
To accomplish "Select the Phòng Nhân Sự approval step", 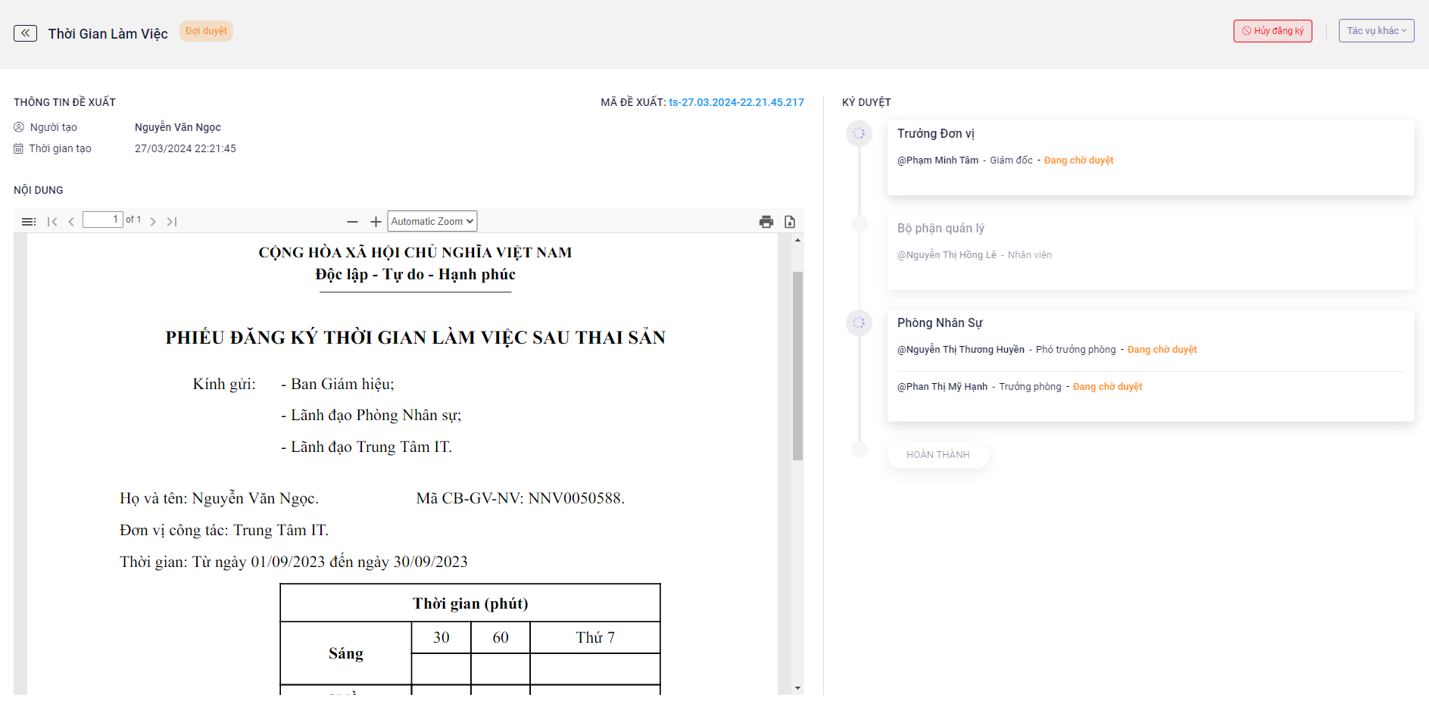I will point(939,323).
